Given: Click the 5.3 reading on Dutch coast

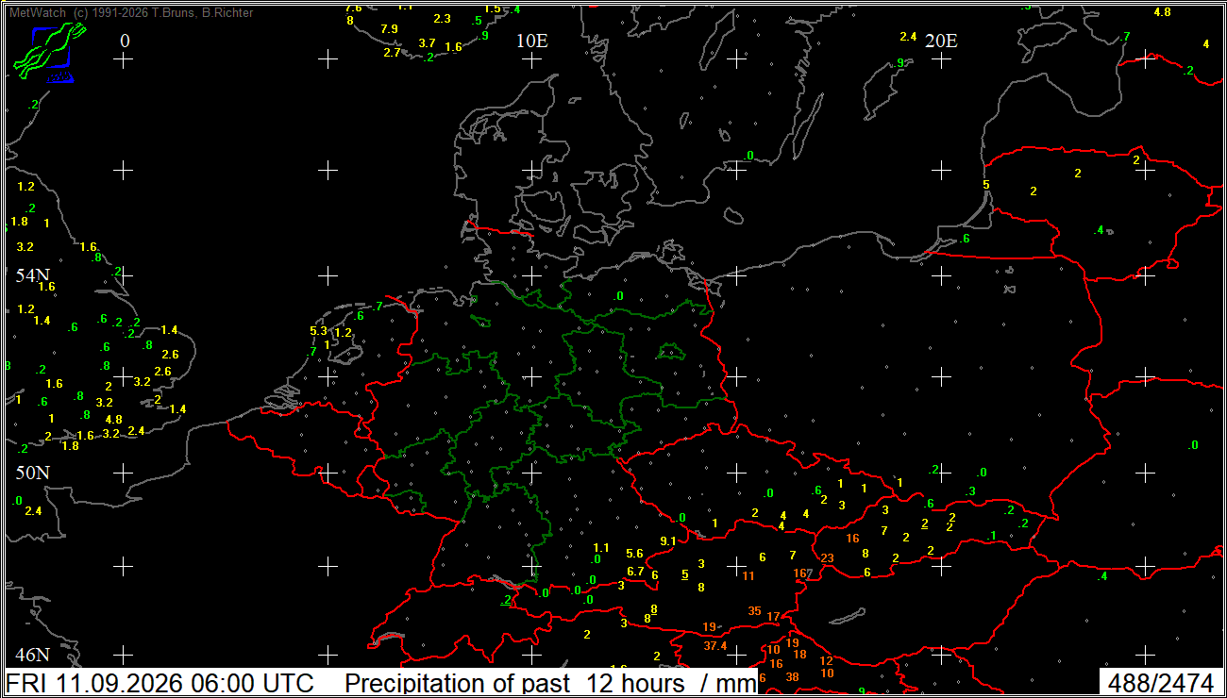Looking at the screenshot, I should (318, 331).
